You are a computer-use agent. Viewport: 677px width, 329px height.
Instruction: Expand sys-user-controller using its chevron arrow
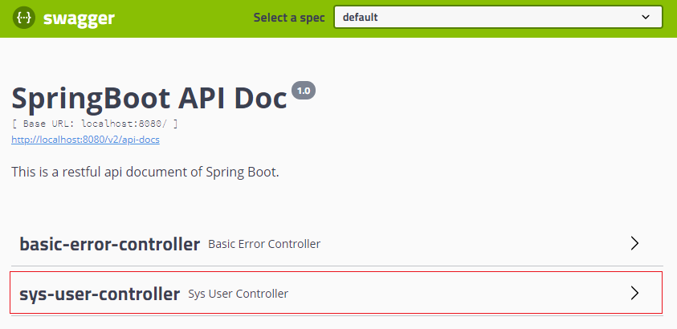634,293
